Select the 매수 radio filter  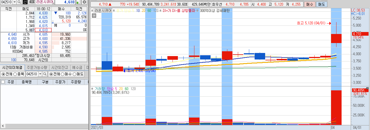pyautogui.click(x=66, y=74)
